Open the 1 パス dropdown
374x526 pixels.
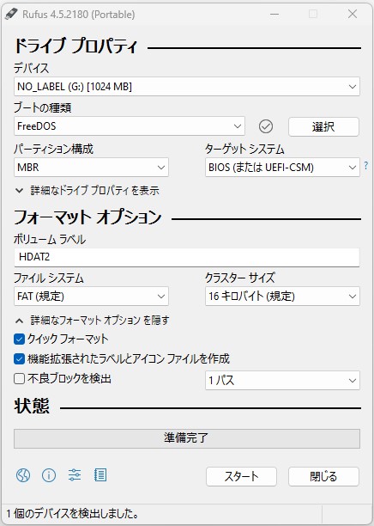[282, 380]
